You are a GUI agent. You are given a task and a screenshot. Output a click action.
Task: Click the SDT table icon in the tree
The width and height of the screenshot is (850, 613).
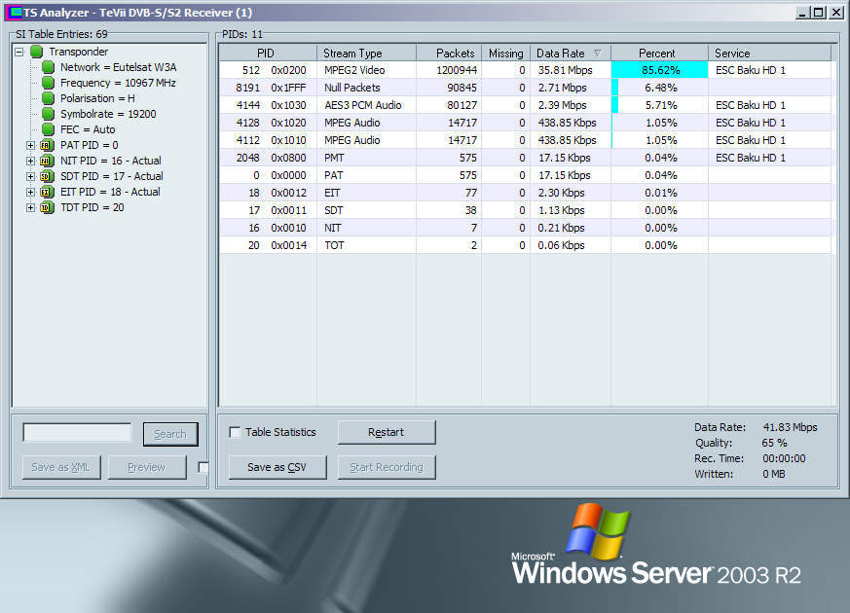47,176
